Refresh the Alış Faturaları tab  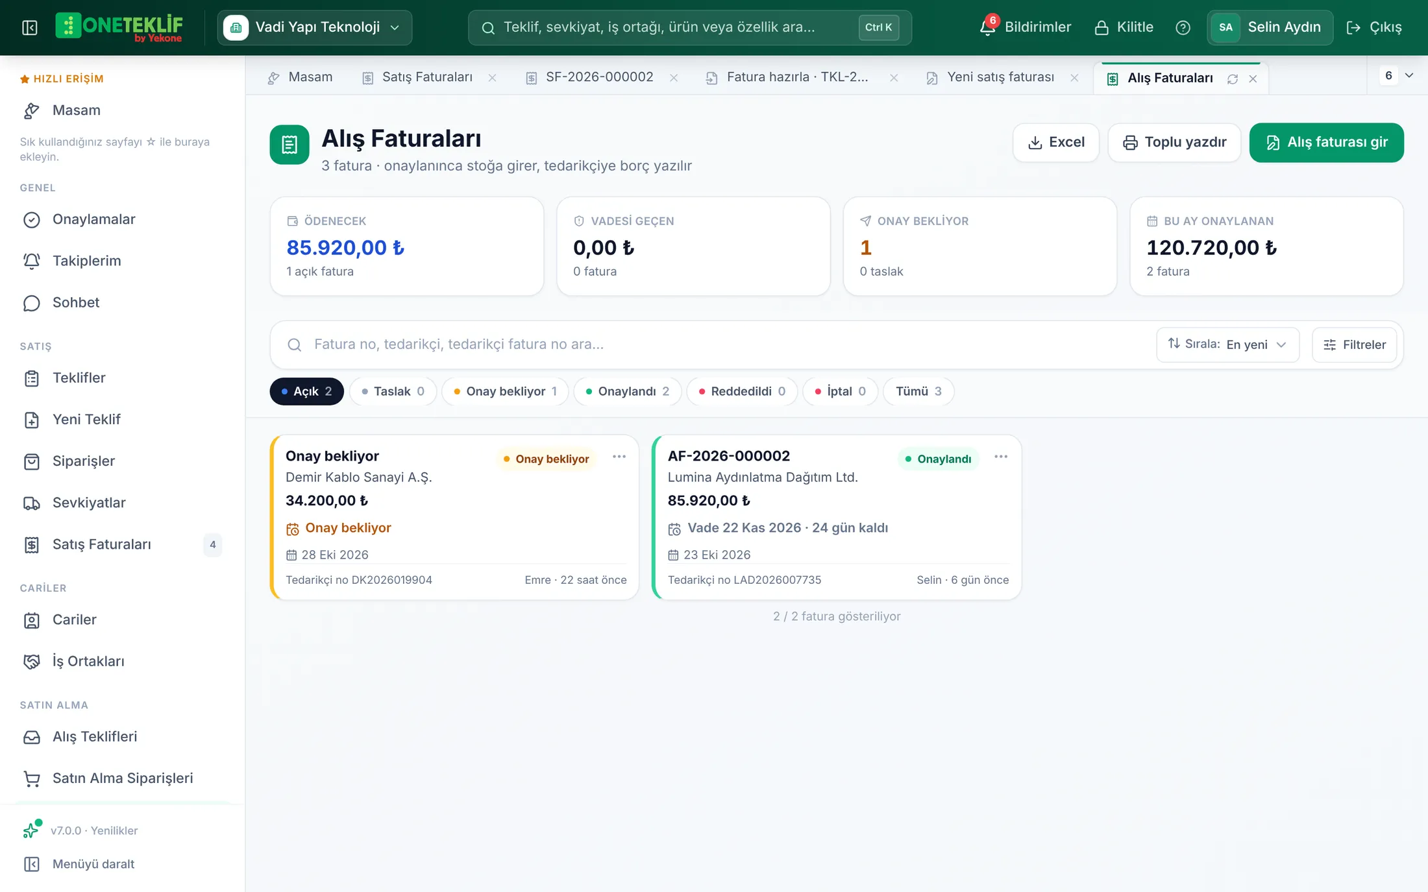1233,78
